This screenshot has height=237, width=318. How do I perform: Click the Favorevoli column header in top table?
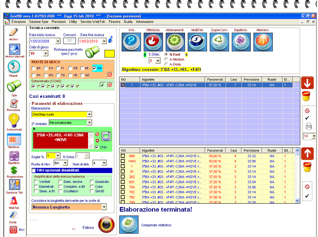pos(215,79)
